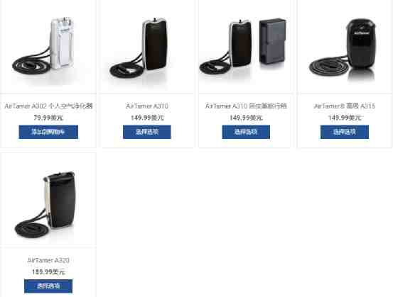Choose options for the AirTamer A320
This screenshot has height=297, width=393.
tap(48, 286)
